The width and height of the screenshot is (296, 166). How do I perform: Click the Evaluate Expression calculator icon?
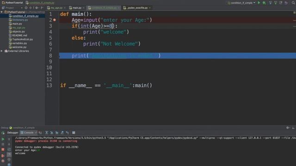(74, 133)
